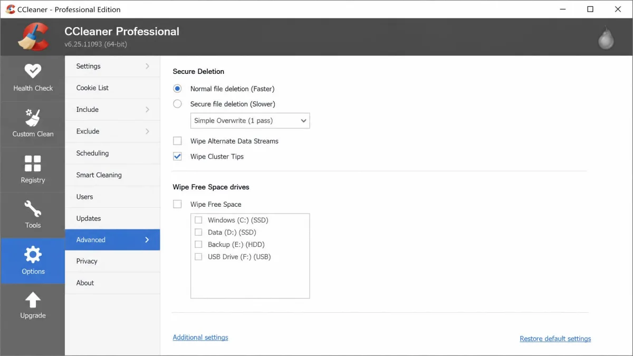Select Normal file deletion (Faster) radio
Image resolution: width=633 pixels, height=356 pixels.
177,89
